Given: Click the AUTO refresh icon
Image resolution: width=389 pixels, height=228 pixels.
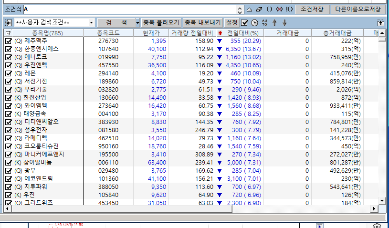Looking at the screenshot, I should [x=265, y=22].
